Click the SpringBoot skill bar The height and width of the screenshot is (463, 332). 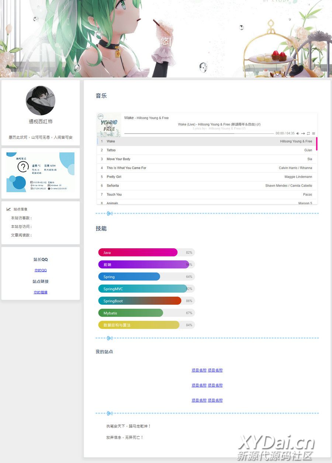[140, 301]
